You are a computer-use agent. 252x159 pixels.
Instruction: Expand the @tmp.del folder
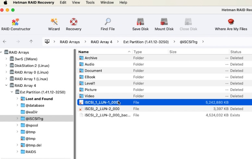(17, 145)
